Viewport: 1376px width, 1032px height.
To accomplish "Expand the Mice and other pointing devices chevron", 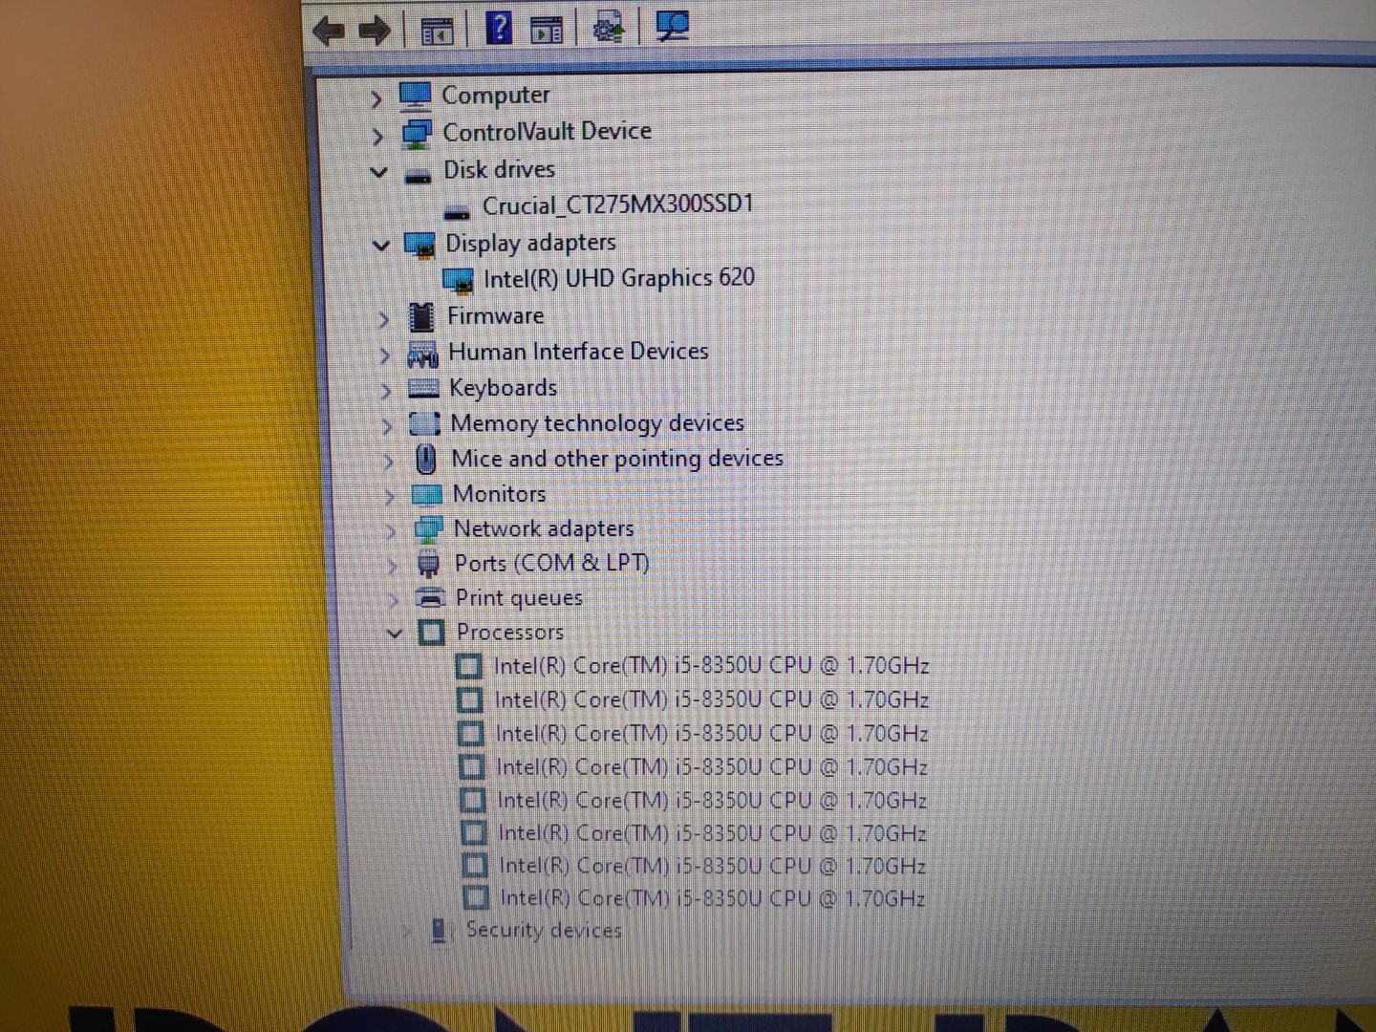I will [x=389, y=462].
